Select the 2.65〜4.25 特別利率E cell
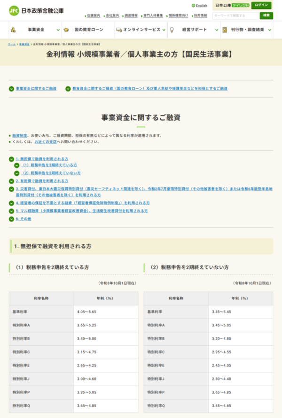Image resolution: width=282 pixels, height=418 pixels. (106, 366)
